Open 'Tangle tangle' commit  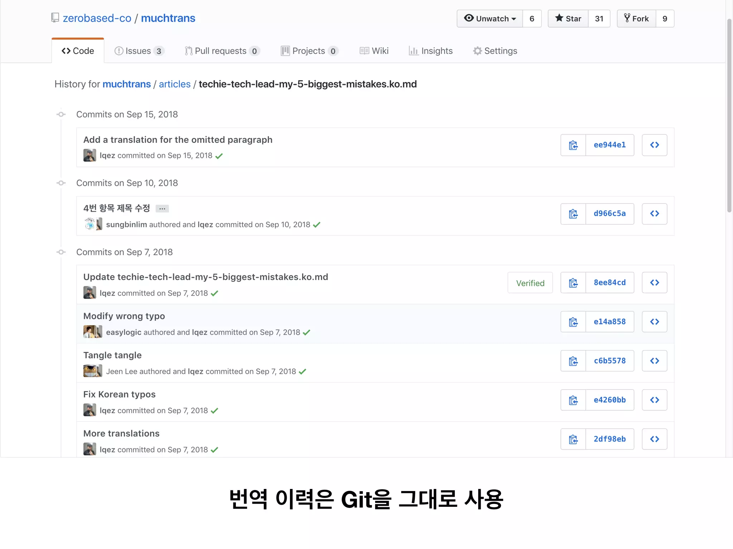[x=112, y=355]
